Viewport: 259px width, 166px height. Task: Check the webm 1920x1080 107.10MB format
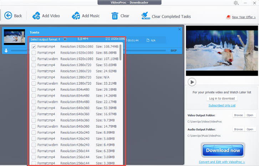(x=34, y=59)
